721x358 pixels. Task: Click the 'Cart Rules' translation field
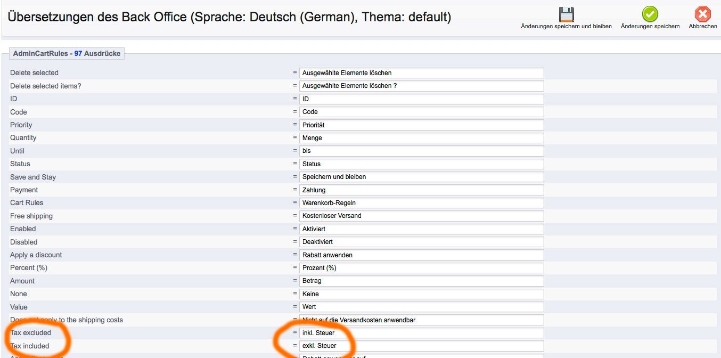point(421,203)
